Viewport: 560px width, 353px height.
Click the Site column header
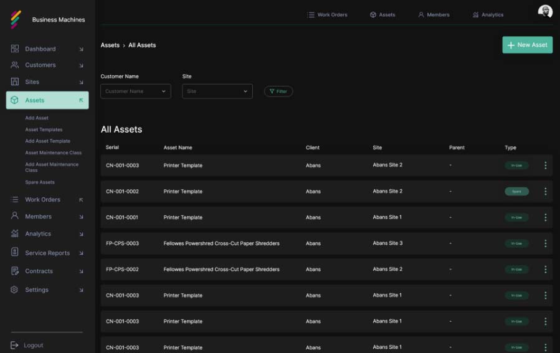tap(377, 148)
